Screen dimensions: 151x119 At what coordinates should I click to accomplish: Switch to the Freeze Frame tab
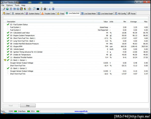(x=60, y=14)
